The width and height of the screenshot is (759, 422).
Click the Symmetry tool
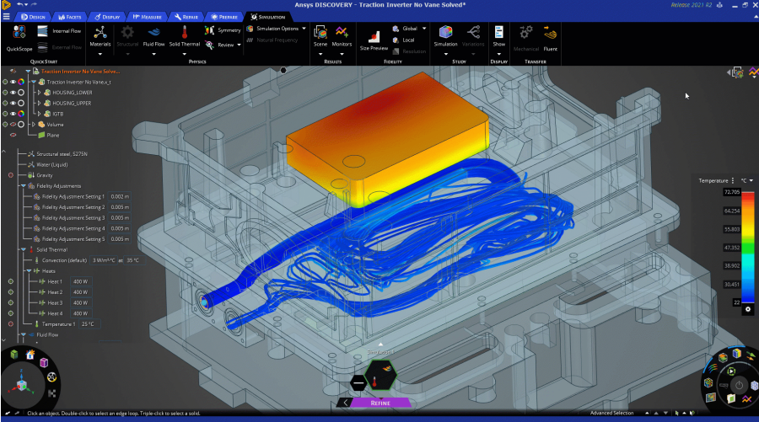coord(223,30)
